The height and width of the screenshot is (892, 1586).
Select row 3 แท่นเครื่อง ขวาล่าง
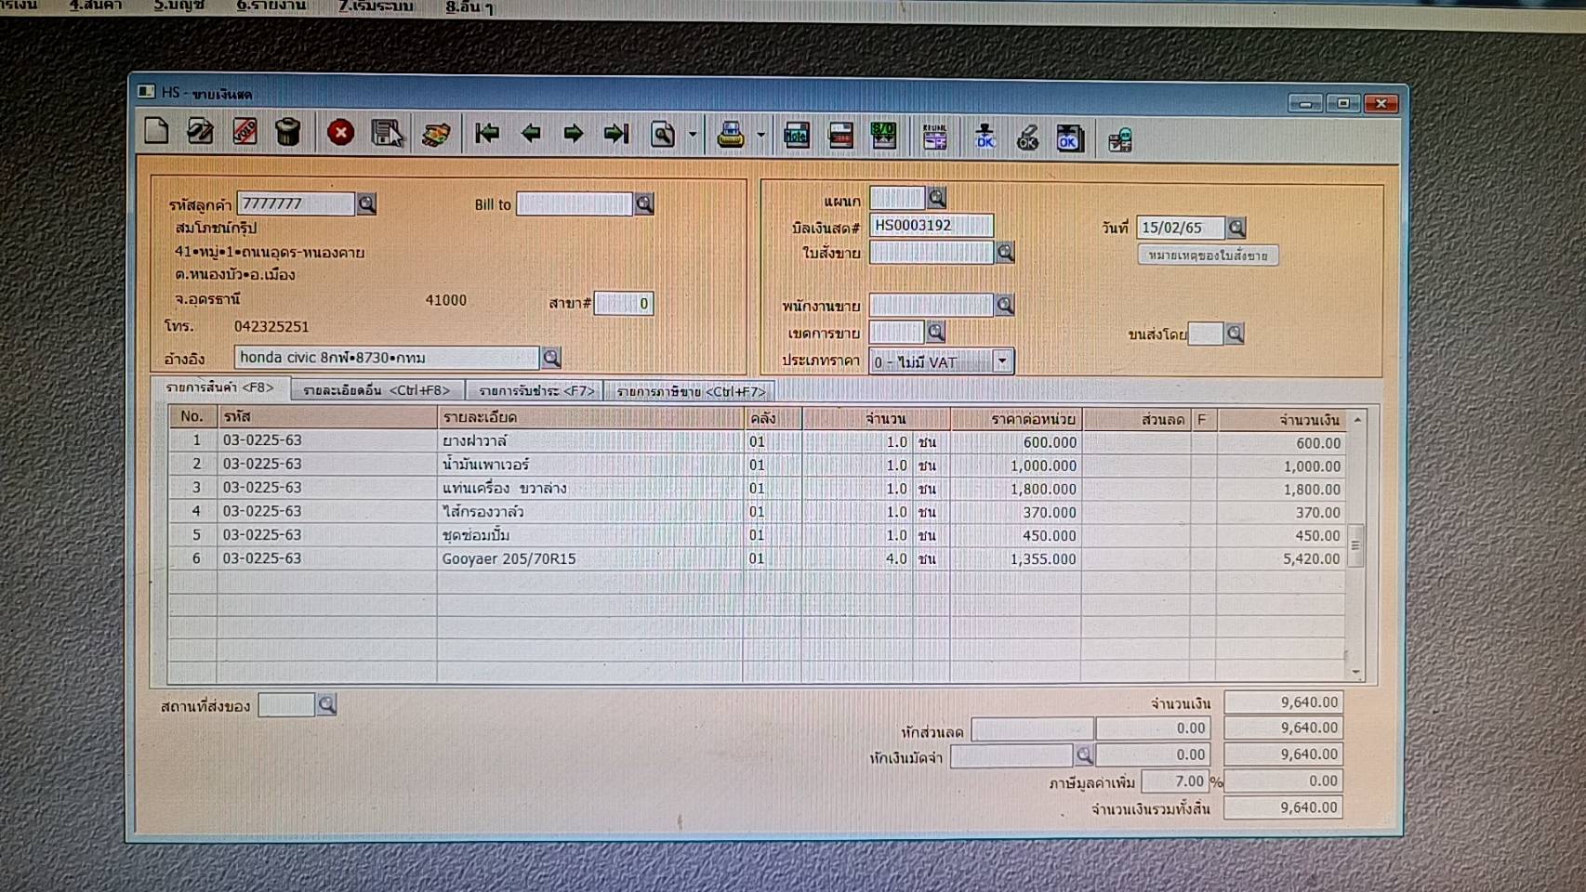(x=757, y=488)
